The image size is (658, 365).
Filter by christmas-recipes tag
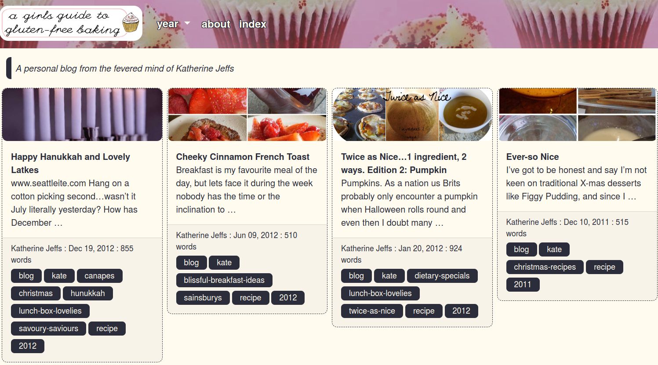click(x=545, y=267)
